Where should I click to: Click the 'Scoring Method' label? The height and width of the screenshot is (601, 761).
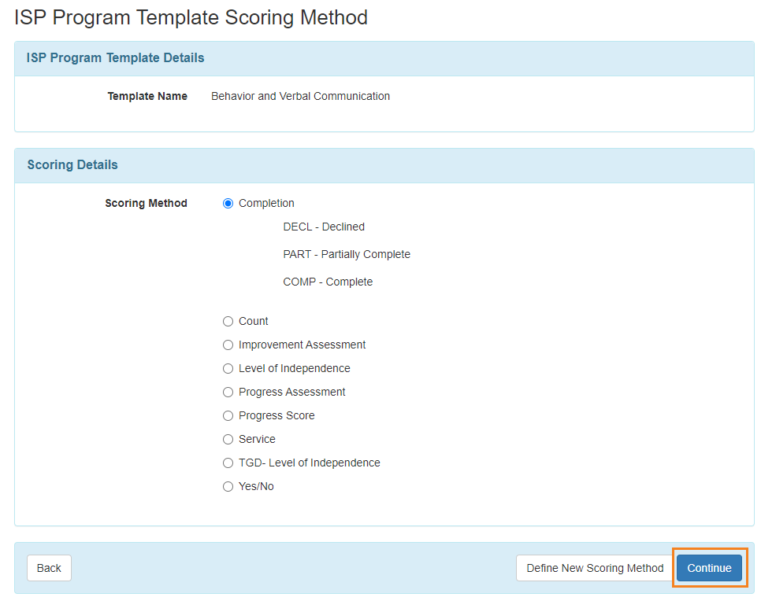[146, 203]
